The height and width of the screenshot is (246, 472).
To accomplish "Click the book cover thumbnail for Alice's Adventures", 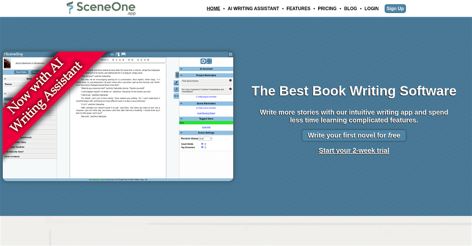I will click(x=7, y=63).
